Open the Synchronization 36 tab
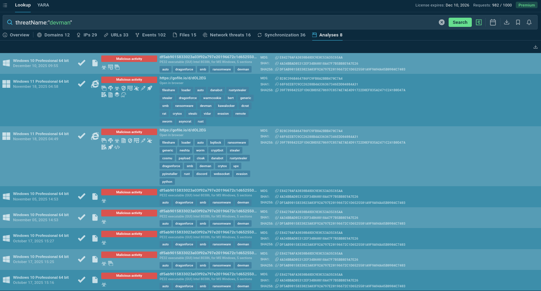541x291 pixels. [282, 35]
